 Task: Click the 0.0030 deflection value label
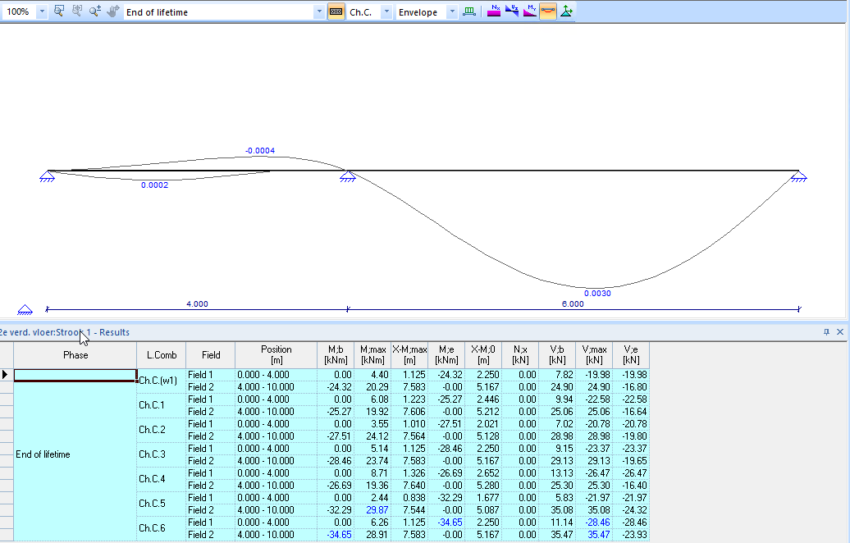tap(597, 293)
